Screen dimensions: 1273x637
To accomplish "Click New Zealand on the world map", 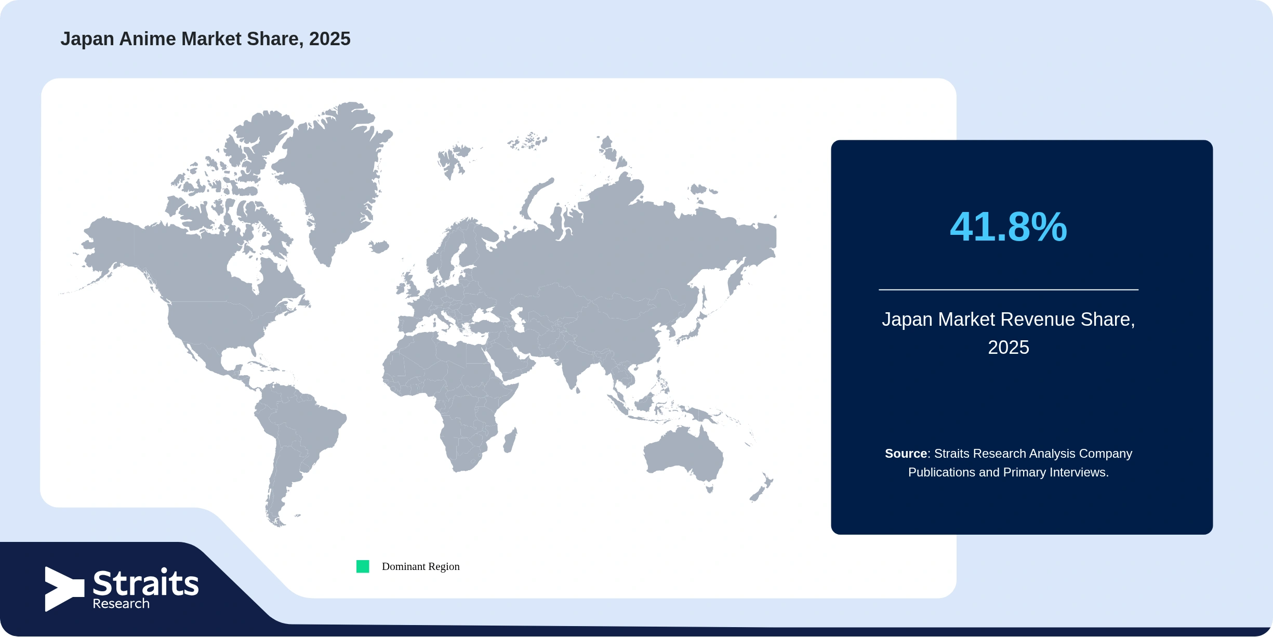I will click(x=762, y=488).
